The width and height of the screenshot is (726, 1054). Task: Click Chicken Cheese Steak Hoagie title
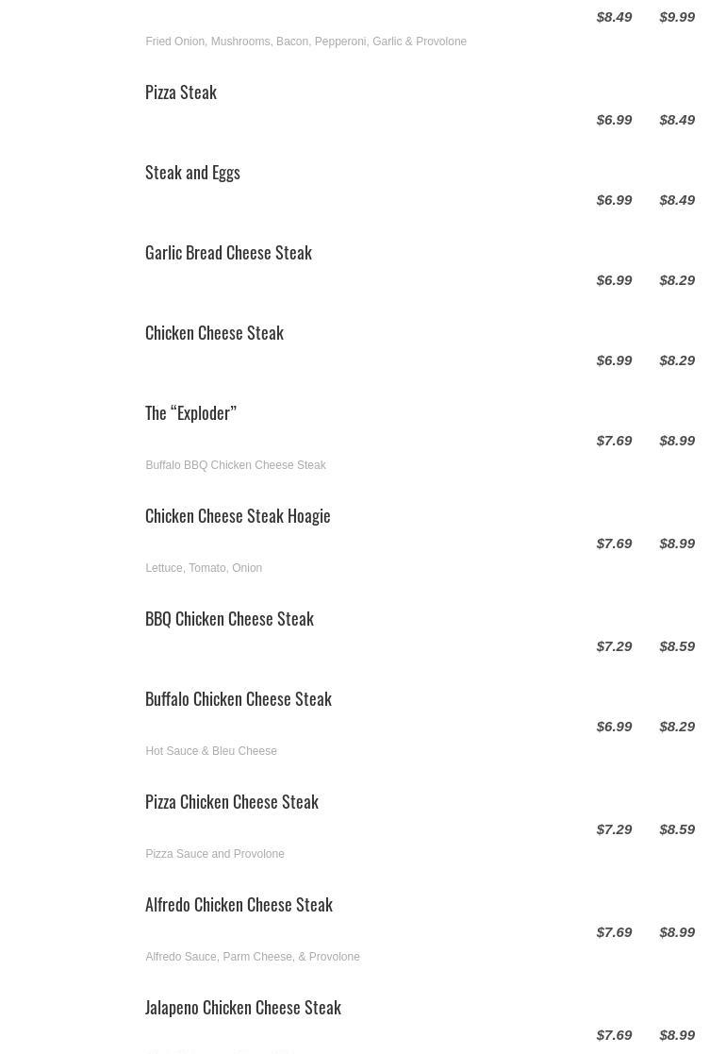pos(238,516)
